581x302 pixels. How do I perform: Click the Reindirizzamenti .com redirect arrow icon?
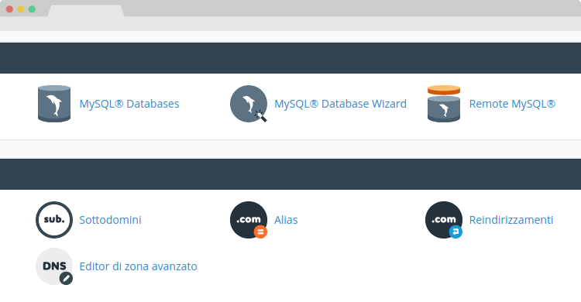[x=444, y=220]
